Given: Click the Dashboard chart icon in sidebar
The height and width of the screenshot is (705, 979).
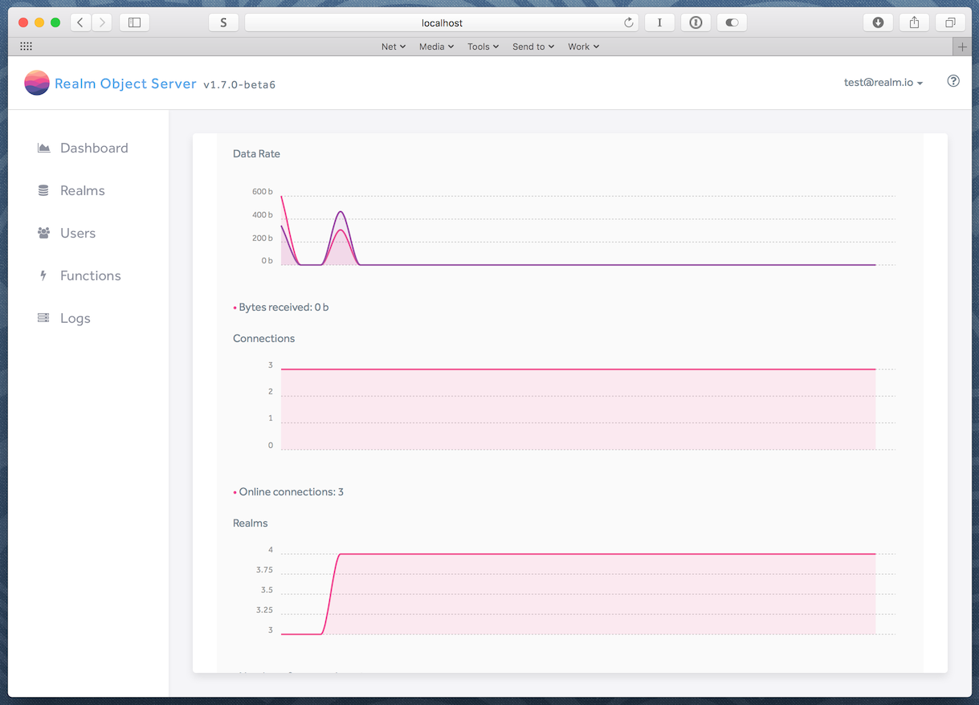Looking at the screenshot, I should [x=43, y=148].
